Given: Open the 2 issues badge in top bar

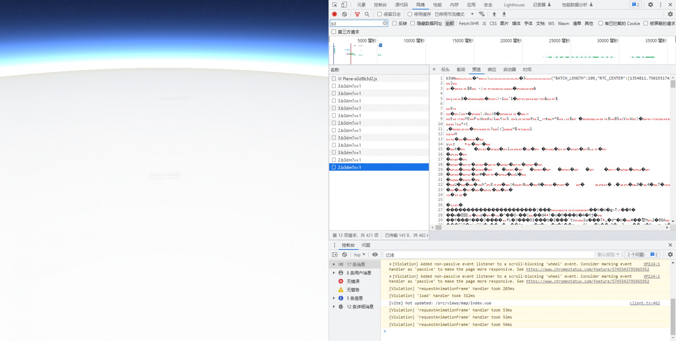Looking at the screenshot, I should coord(635,5).
